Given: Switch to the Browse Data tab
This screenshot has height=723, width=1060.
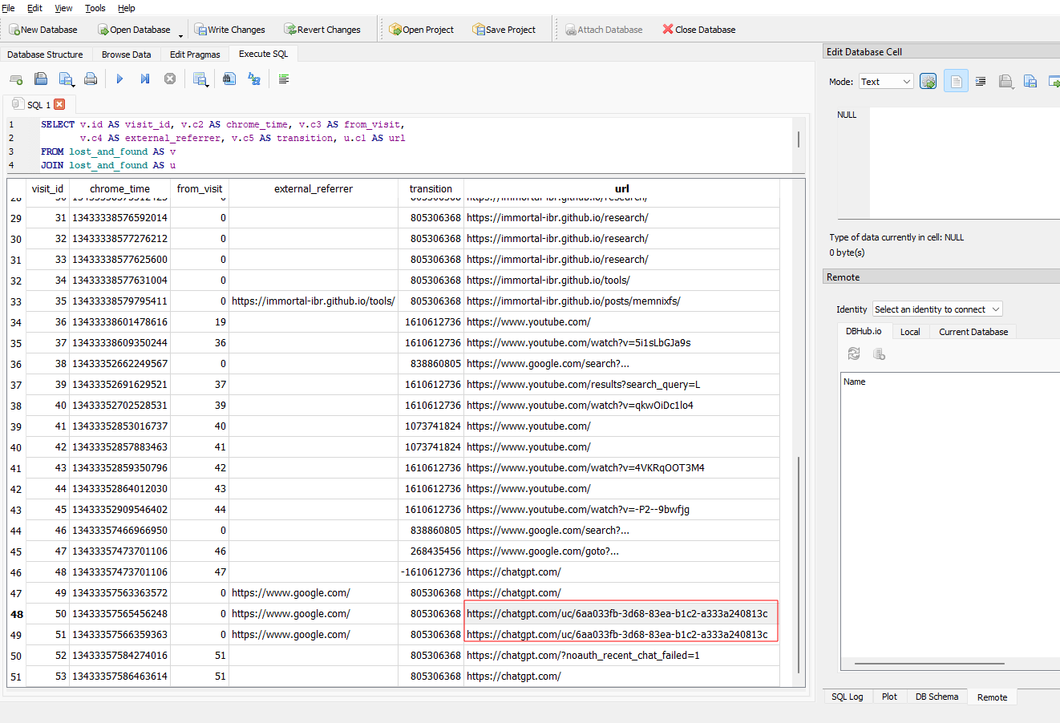Looking at the screenshot, I should coord(126,55).
